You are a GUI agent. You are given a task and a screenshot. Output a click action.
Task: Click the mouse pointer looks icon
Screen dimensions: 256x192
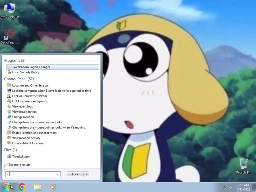(x=9, y=122)
